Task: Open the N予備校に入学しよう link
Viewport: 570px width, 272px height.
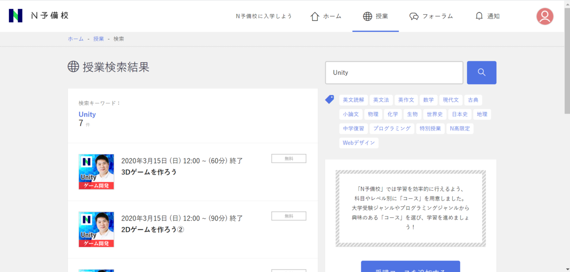Action: [x=264, y=16]
